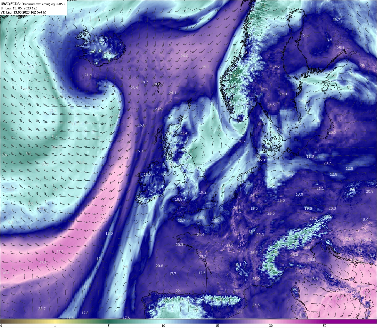Viewport: 377px width, 328px height.
Task: Click the '10' tick label on the legend
Action: click(x=163, y=326)
